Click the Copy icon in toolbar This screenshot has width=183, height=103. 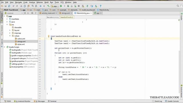point(25,6)
